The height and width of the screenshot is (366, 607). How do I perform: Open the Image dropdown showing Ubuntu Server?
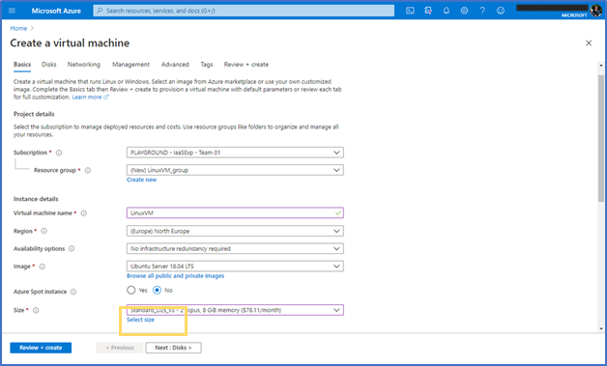(x=235, y=267)
